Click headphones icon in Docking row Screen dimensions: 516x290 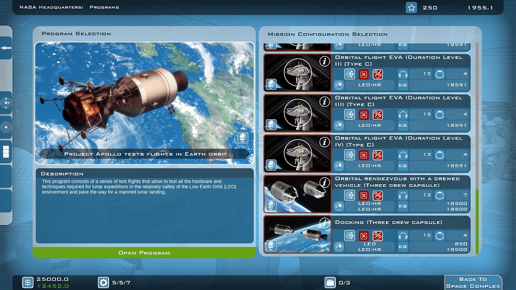pos(403,236)
